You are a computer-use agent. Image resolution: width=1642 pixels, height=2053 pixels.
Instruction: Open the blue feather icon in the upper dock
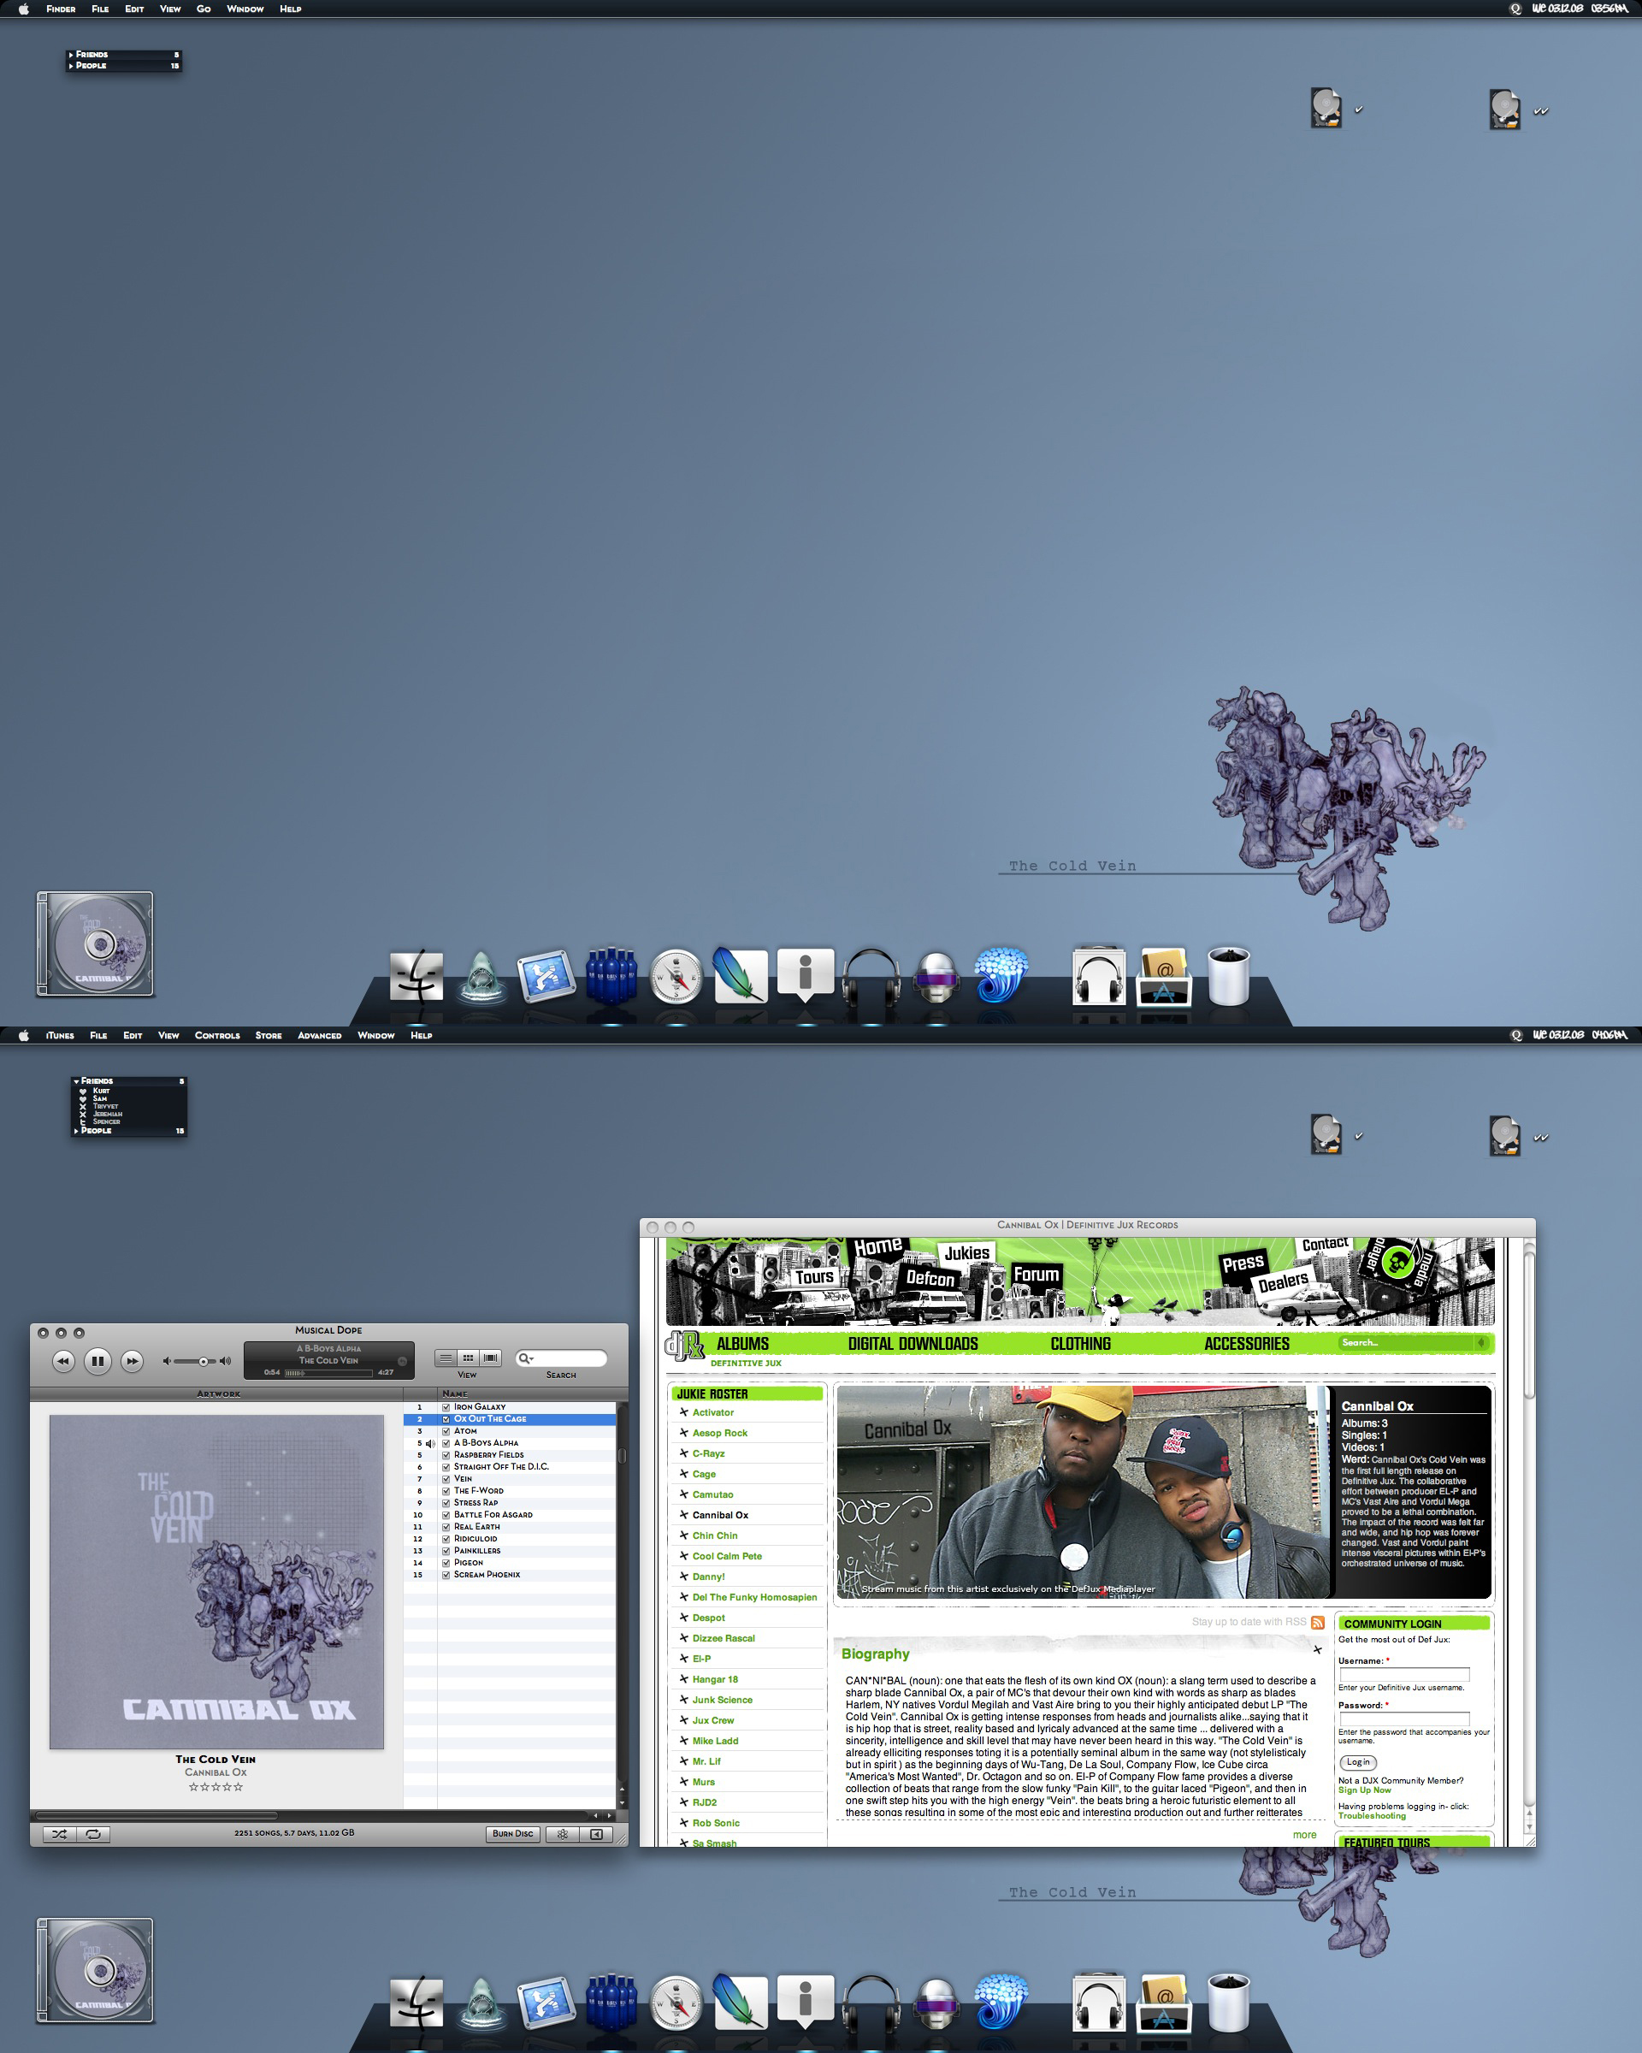(x=740, y=974)
